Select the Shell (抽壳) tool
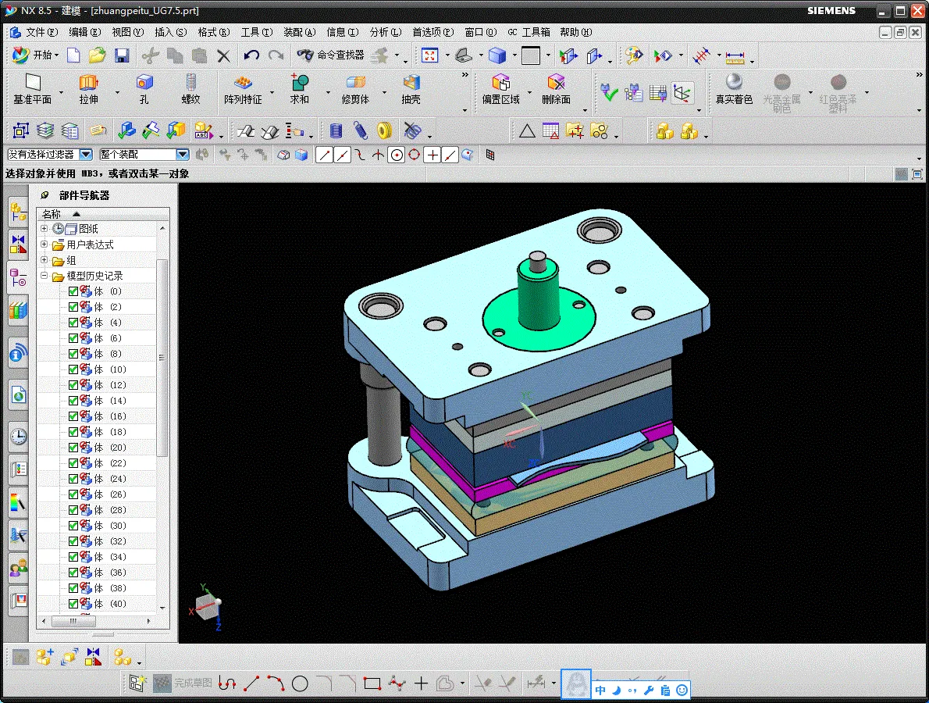 tap(411, 89)
